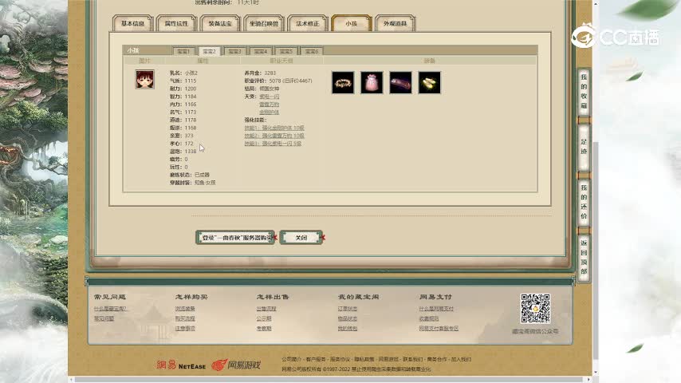Screen dimensions: 681x383
Task: Click the horizontal page scrollbar
Action: point(330,380)
